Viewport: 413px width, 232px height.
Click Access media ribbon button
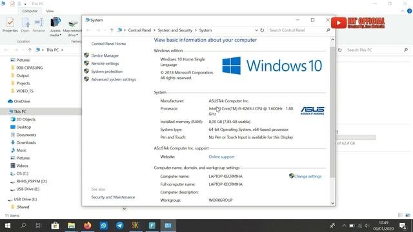(x=55, y=26)
